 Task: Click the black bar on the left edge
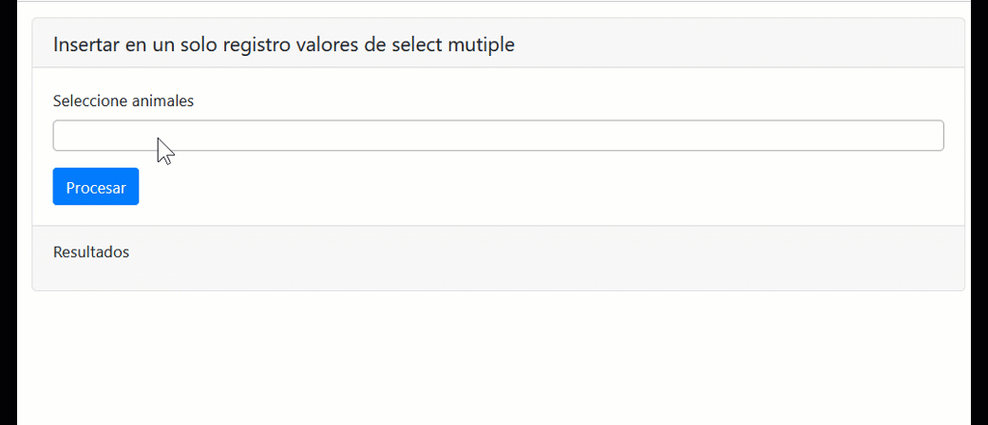click(x=8, y=212)
